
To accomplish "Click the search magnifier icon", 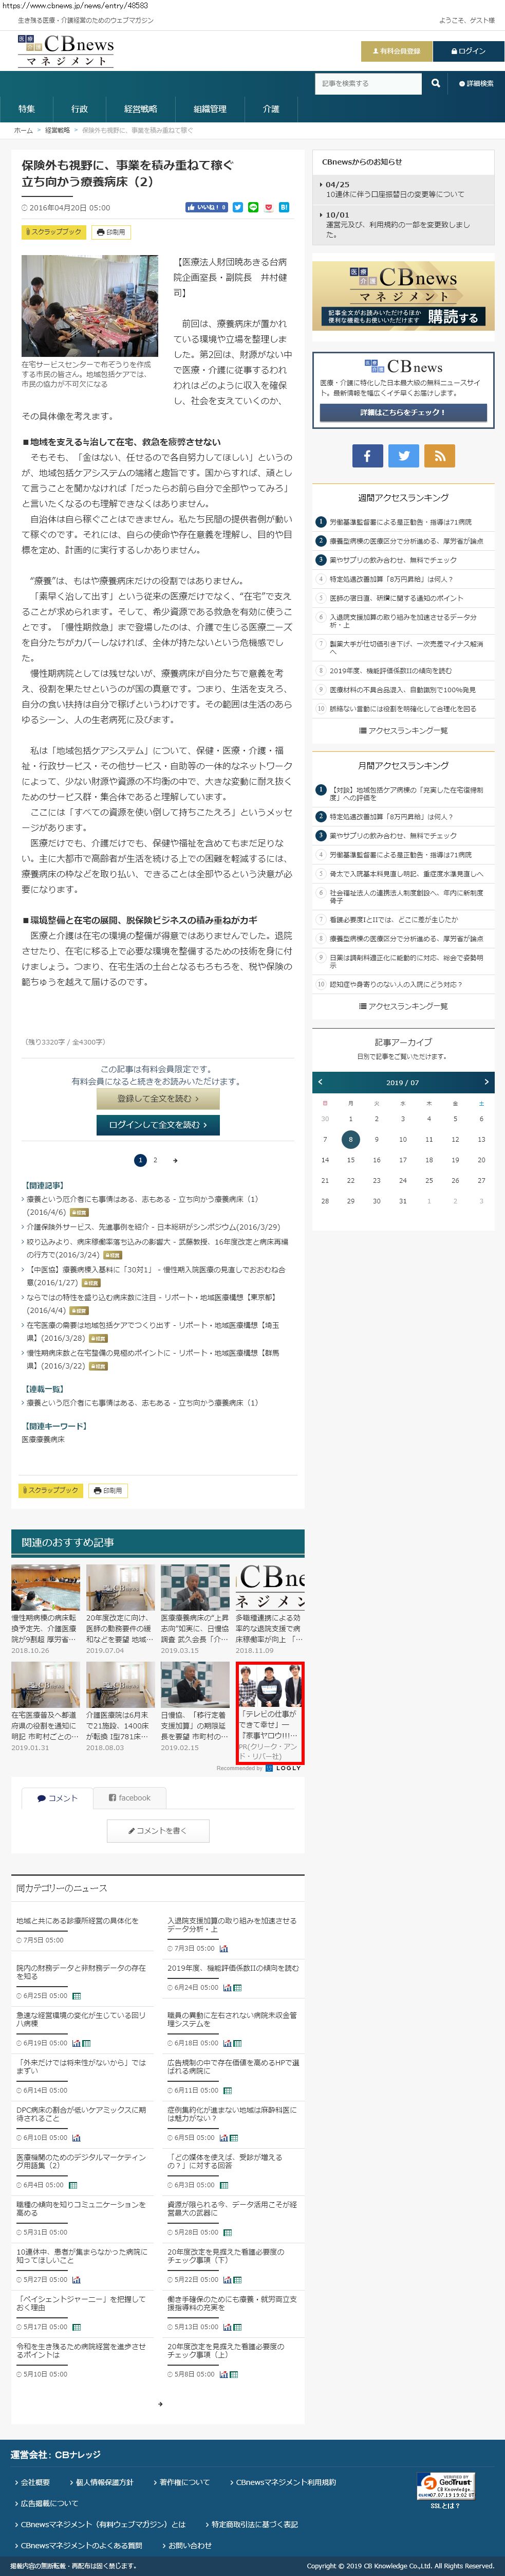I will point(435,83).
